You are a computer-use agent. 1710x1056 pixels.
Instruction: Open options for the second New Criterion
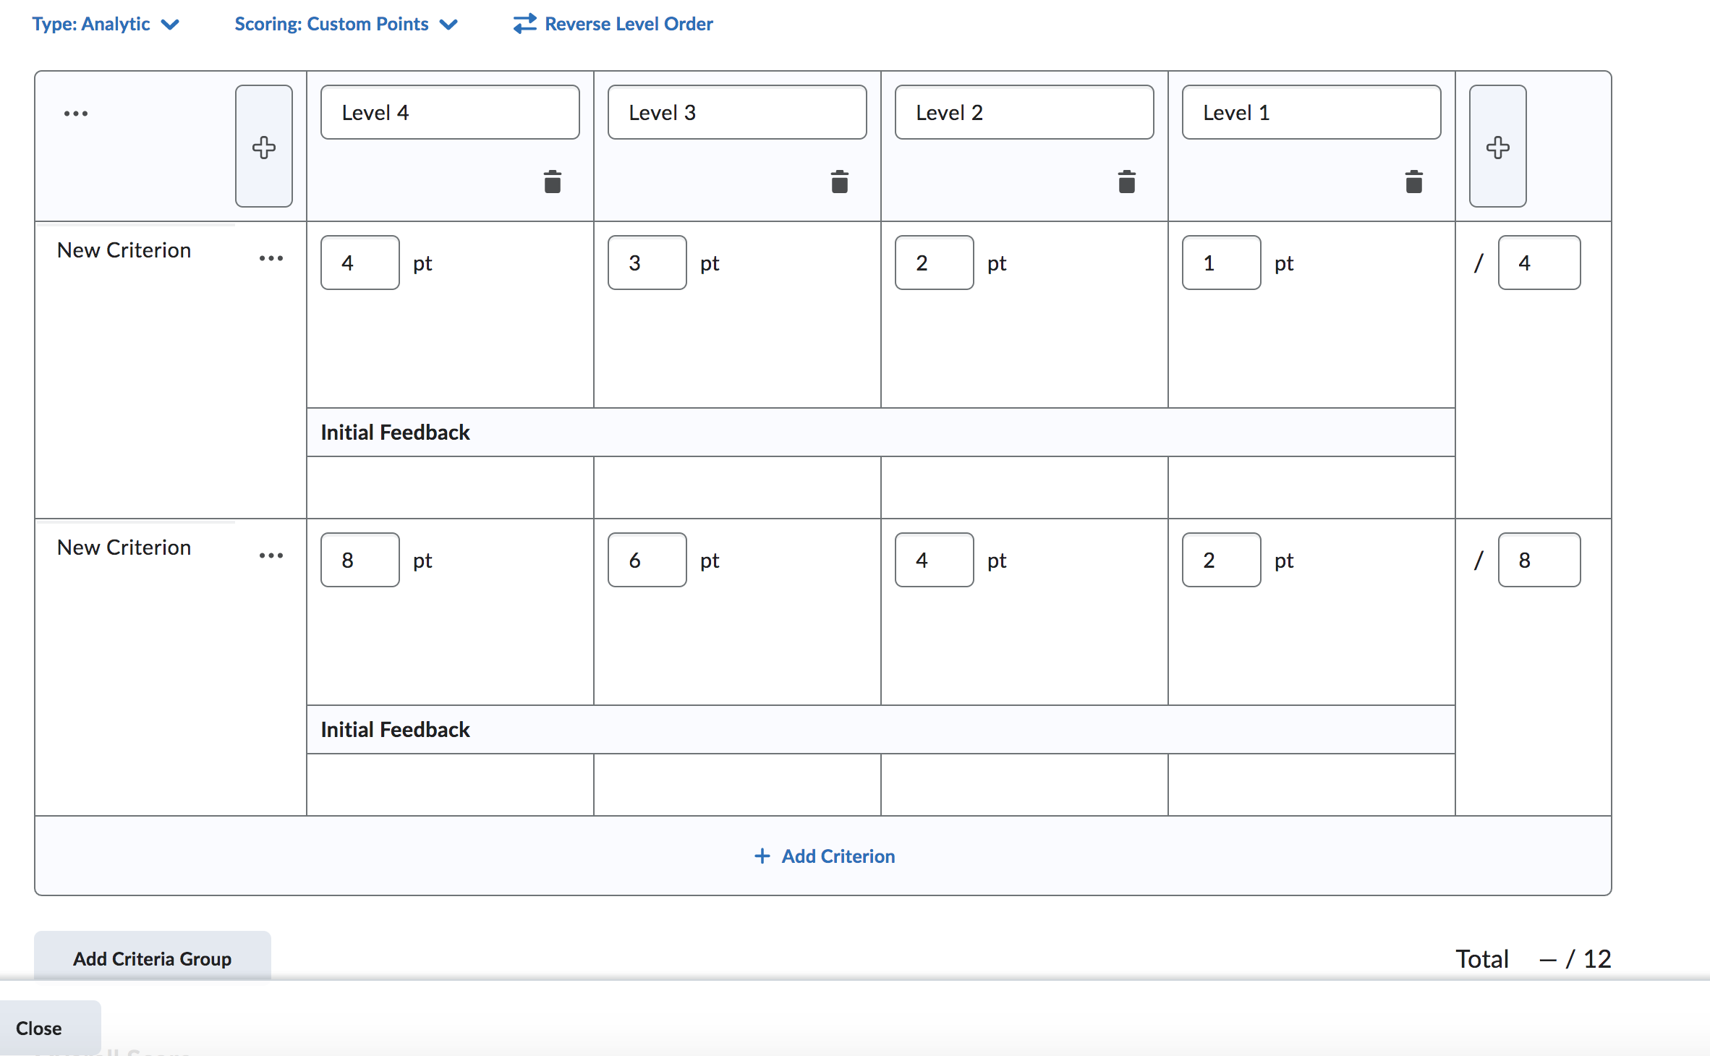coord(271,555)
